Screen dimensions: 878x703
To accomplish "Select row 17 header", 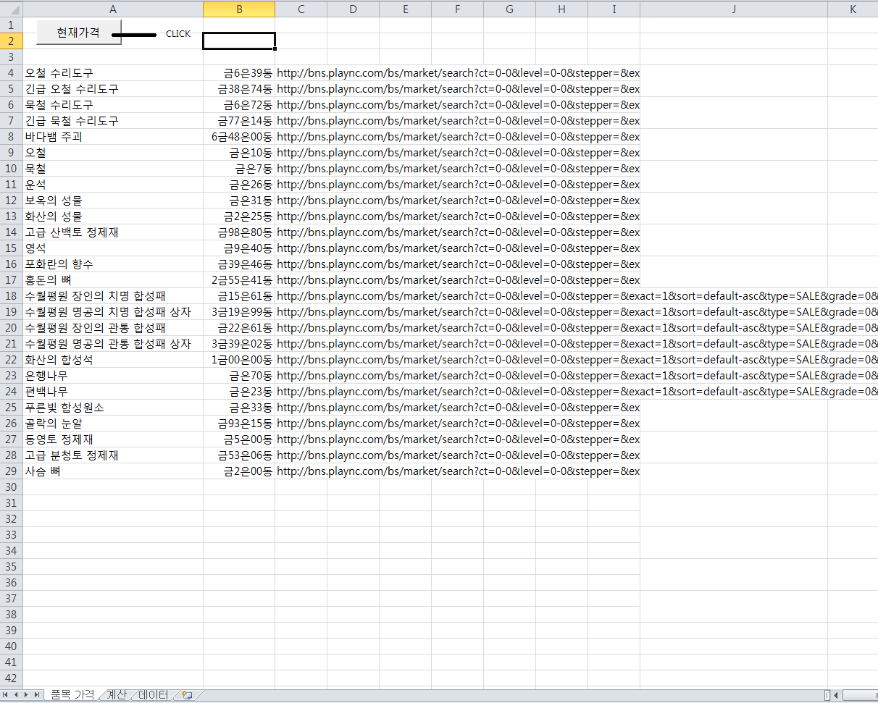I will (x=11, y=280).
